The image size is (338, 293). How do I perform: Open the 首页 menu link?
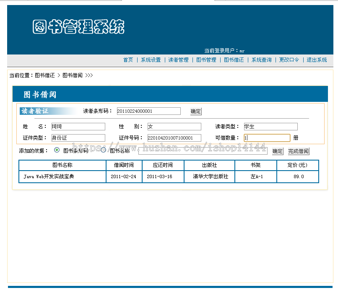coord(128,60)
